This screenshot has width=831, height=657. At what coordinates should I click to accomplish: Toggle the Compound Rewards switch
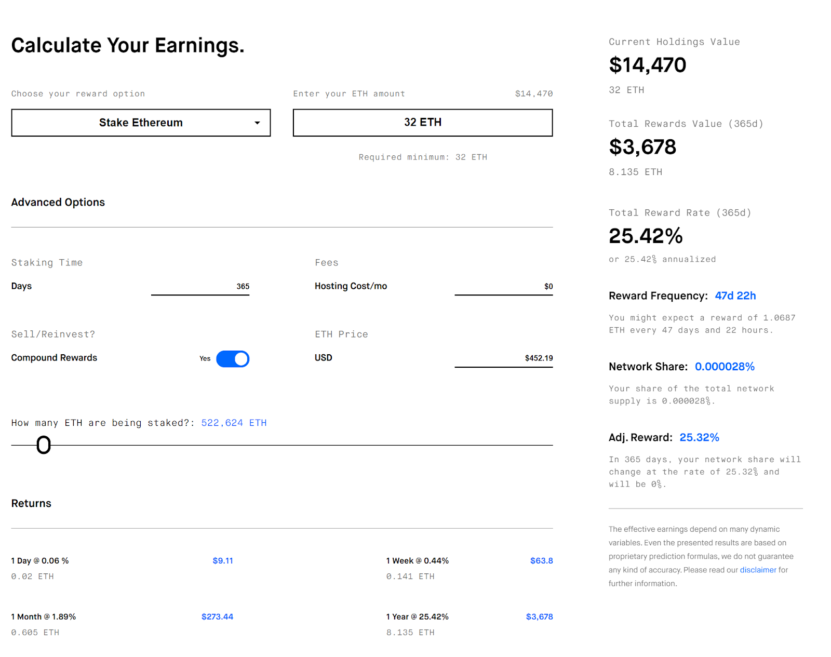233,359
